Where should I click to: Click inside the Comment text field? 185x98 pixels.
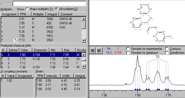pyautogui.click(x=49, y=3)
